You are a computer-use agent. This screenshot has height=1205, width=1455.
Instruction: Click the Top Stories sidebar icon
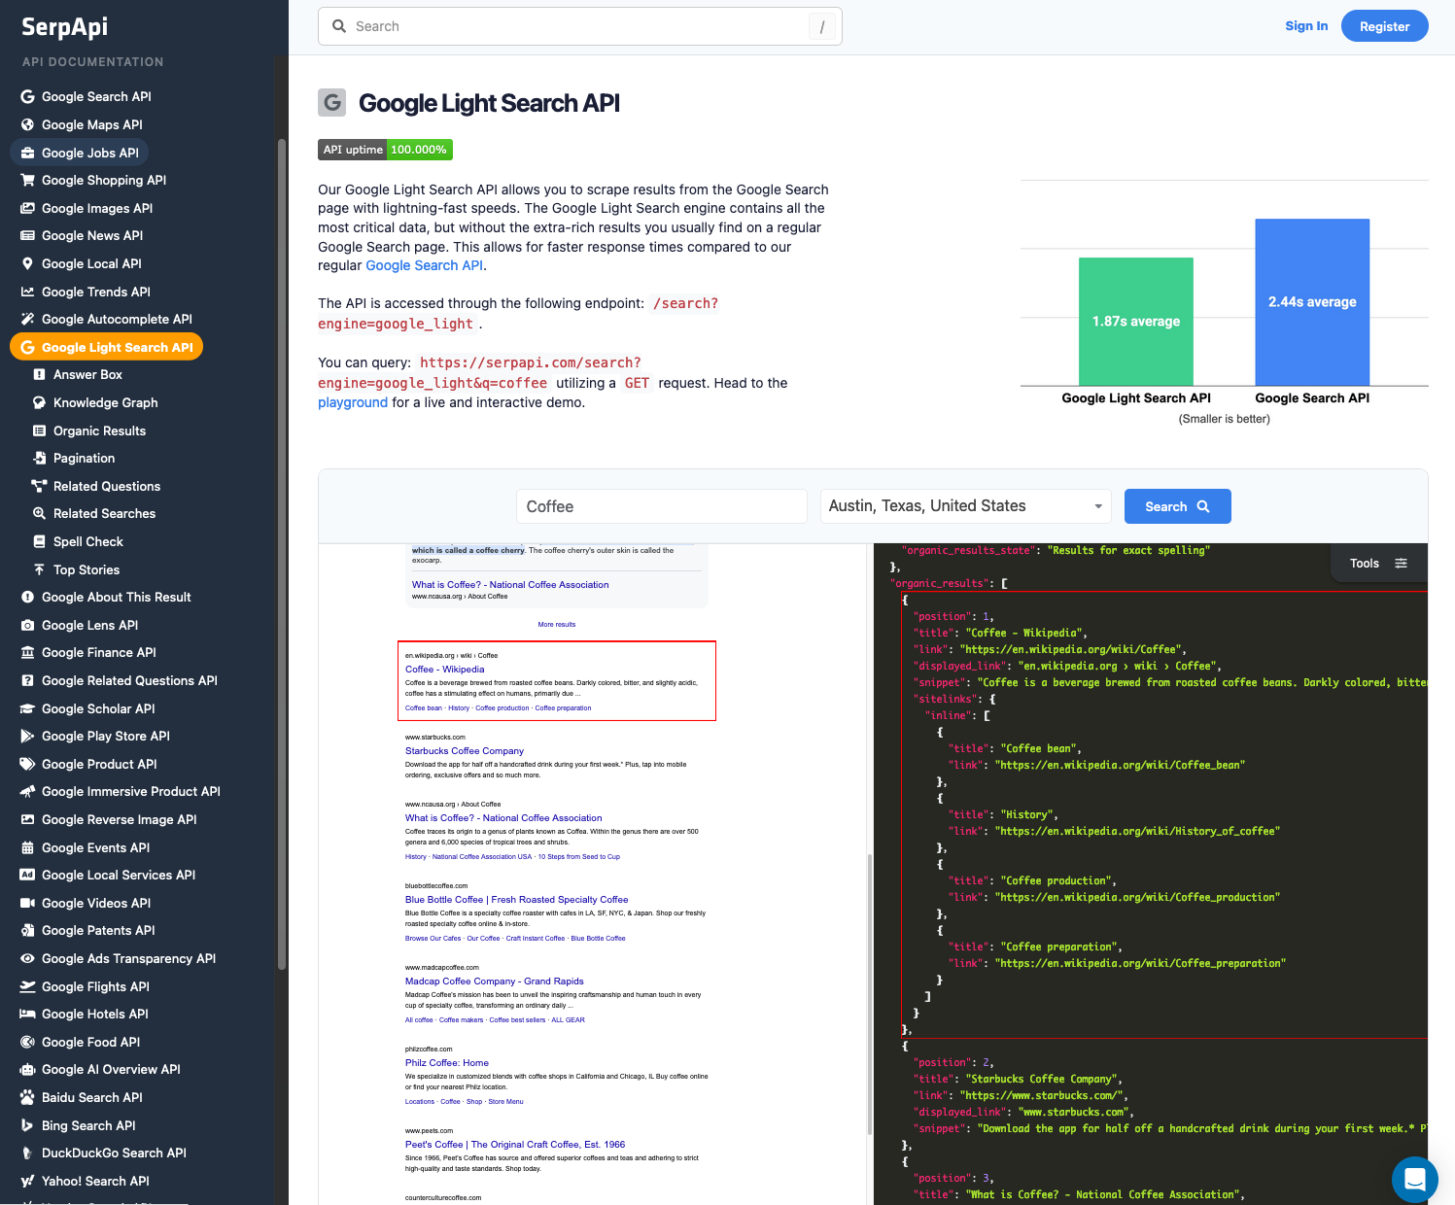39,569
